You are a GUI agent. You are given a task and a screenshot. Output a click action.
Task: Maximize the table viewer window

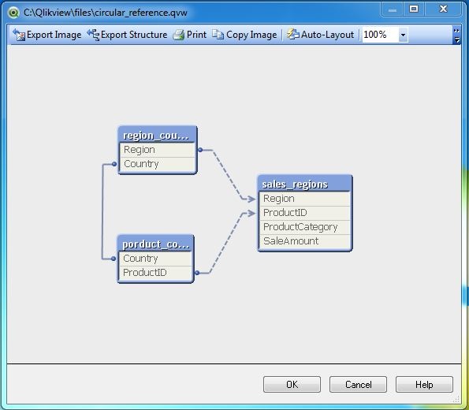tap(414, 9)
